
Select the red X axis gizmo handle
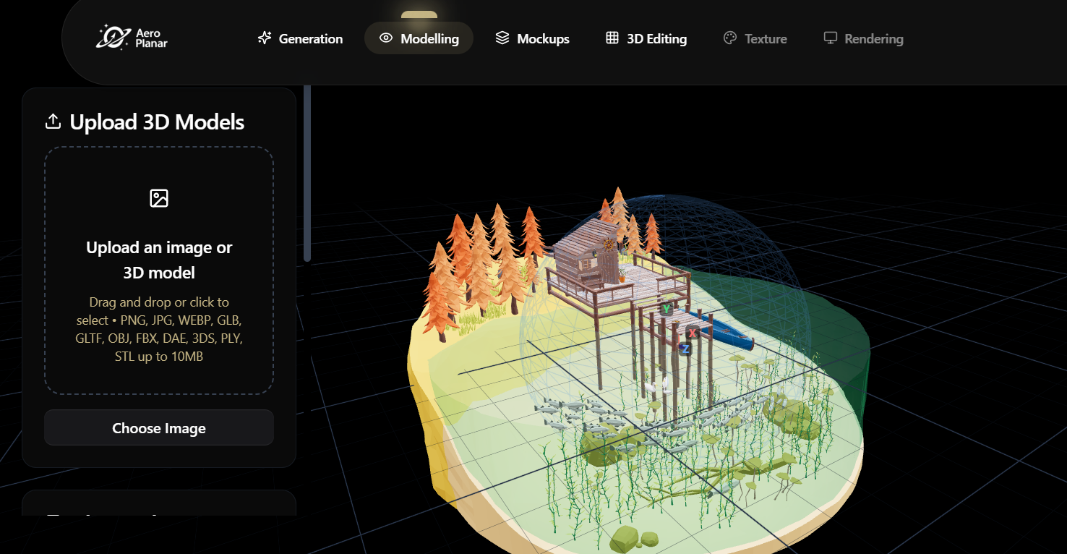point(693,333)
